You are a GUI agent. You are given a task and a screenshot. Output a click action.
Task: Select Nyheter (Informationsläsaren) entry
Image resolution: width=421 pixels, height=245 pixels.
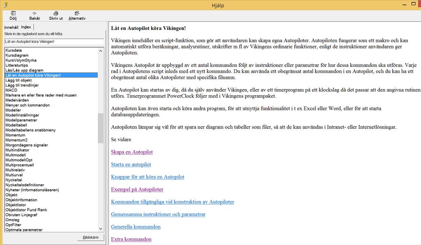[32, 190]
